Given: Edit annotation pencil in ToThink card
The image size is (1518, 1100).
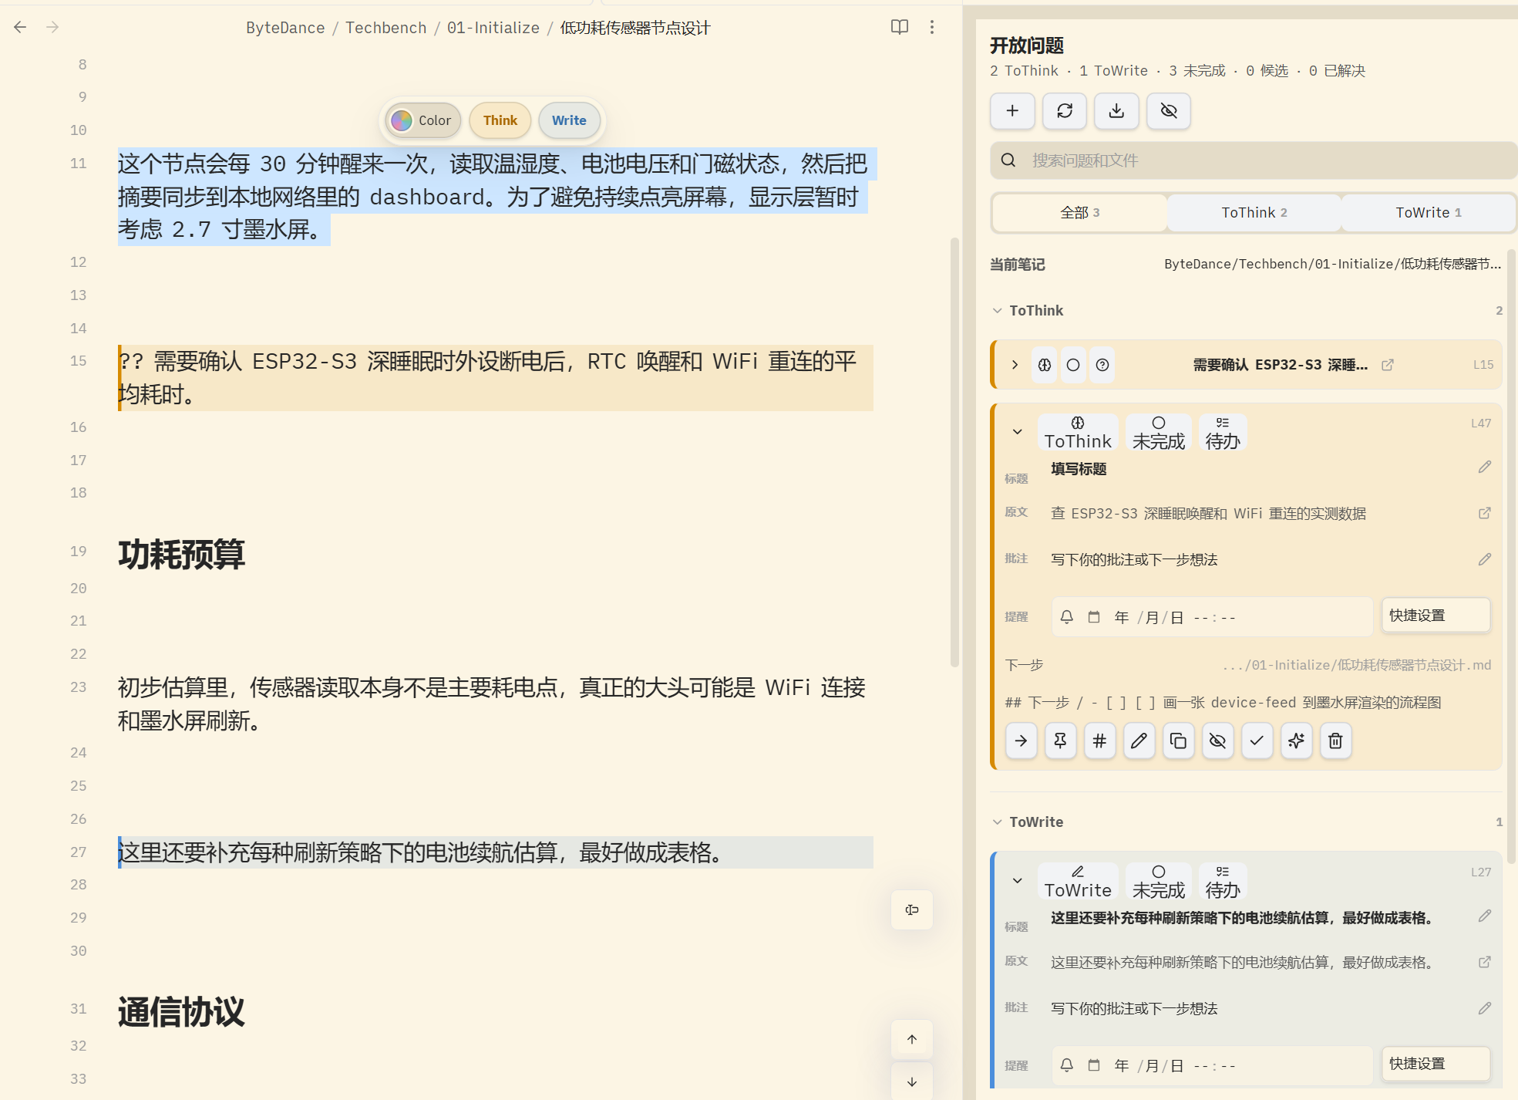Looking at the screenshot, I should [1485, 559].
